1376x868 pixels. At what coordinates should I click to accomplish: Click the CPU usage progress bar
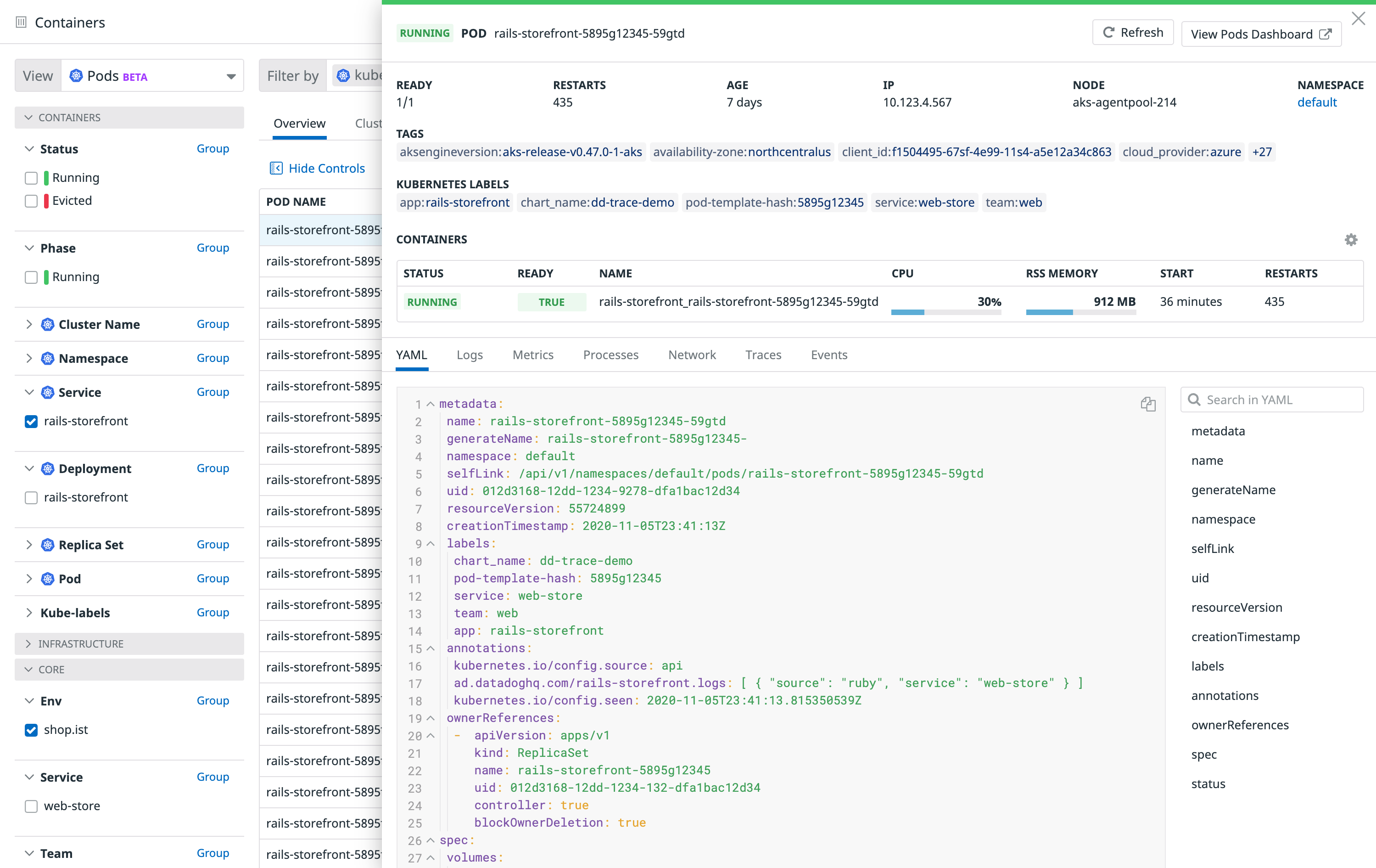pyautogui.click(x=946, y=313)
